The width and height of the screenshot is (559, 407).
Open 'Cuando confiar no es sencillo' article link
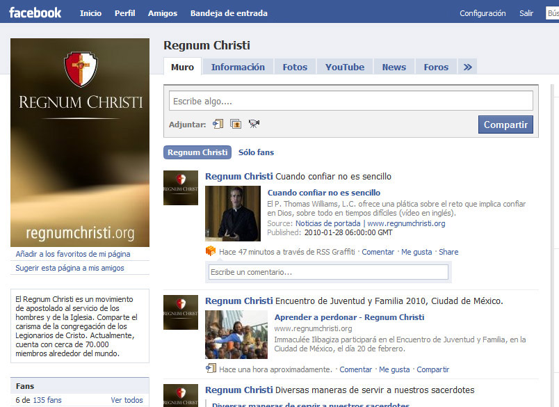click(x=324, y=193)
